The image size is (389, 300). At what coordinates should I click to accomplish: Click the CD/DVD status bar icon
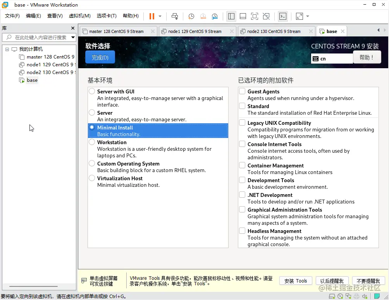click(x=340, y=296)
